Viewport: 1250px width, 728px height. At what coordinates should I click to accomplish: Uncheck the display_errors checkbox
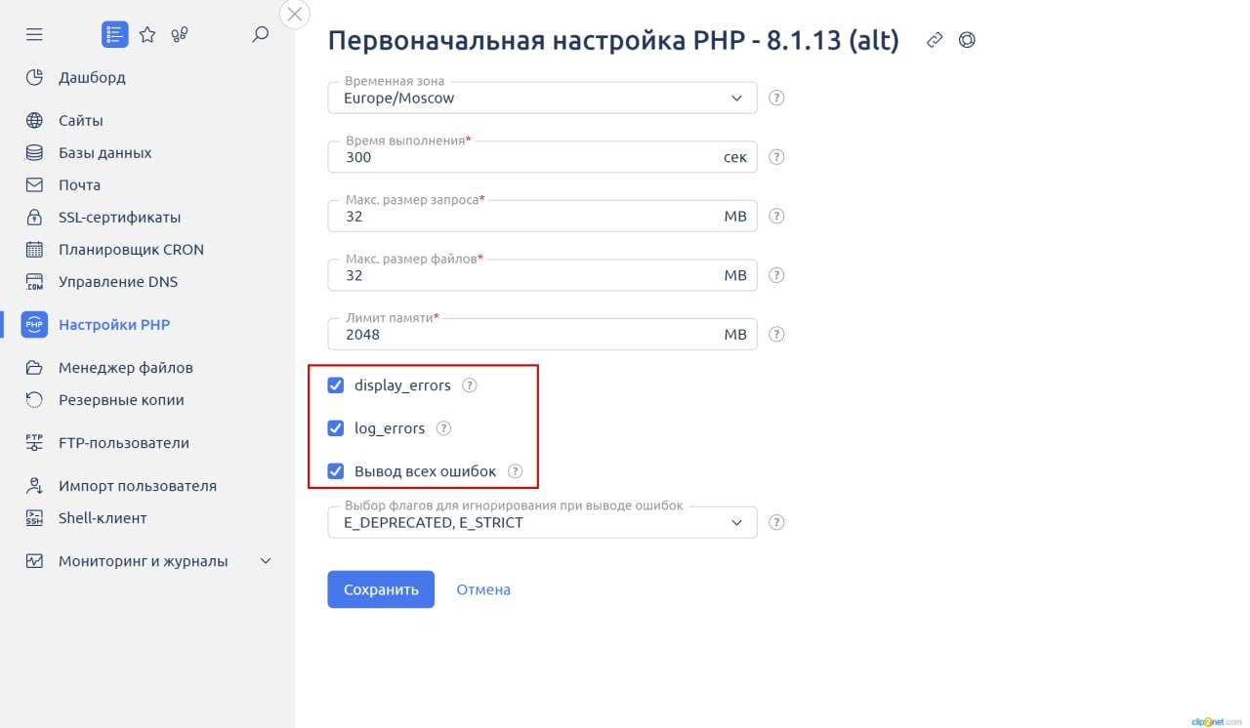coord(336,385)
